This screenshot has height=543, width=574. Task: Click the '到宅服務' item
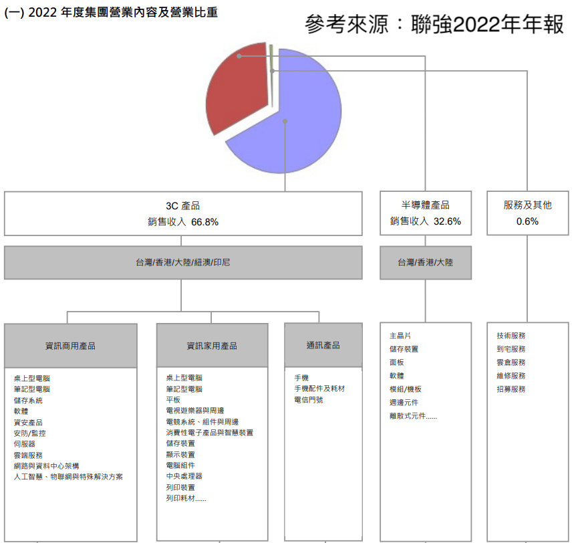[511, 349]
